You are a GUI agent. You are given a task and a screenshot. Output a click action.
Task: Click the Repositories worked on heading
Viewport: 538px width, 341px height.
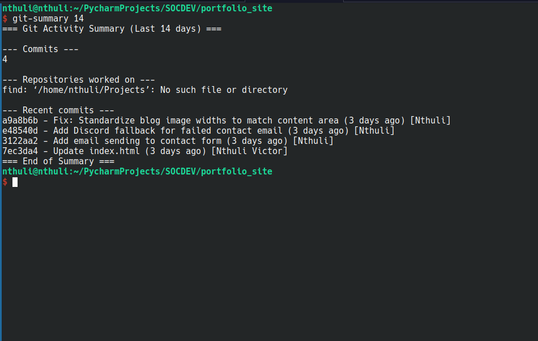point(79,80)
